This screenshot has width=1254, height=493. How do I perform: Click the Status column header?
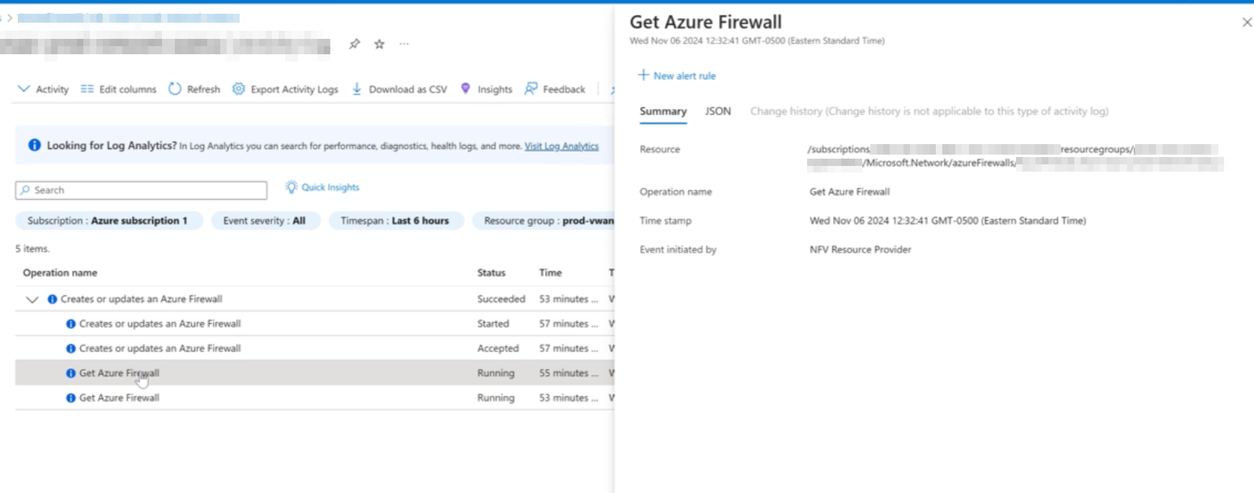pyautogui.click(x=491, y=273)
